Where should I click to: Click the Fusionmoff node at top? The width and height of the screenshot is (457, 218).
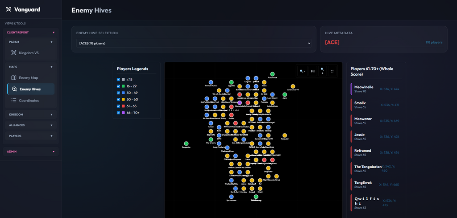coord(272,74)
